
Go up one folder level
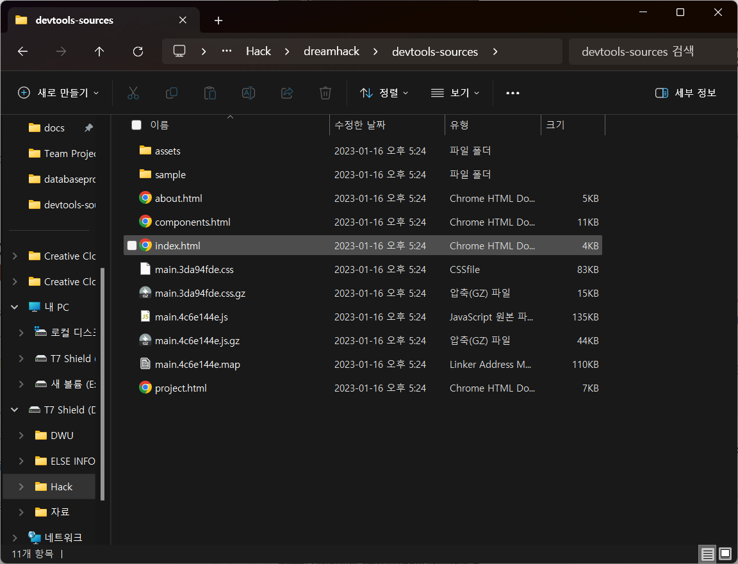point(99,51)
